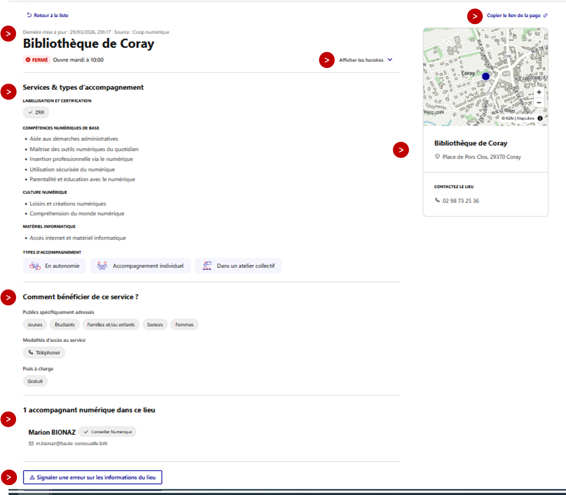Go back with 'Retour à la liste'
This screenshot has width=566, height=495.
(47, 15)
